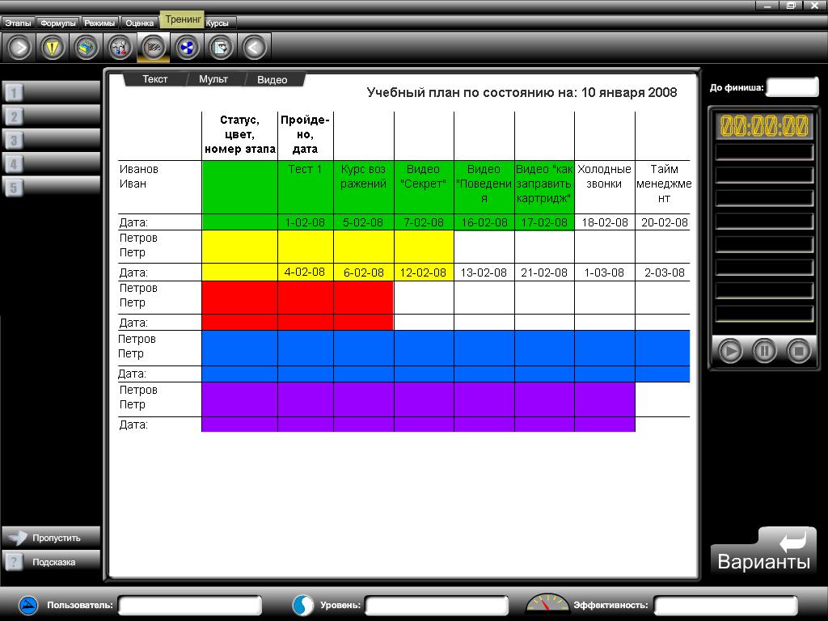Click the red status cell for Петров Петр

pos(239,298)
